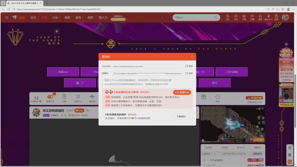Viewport: 297px width, 167px height.
Task: Open 情人节 in the navigation bar
Action: (103, 17)
